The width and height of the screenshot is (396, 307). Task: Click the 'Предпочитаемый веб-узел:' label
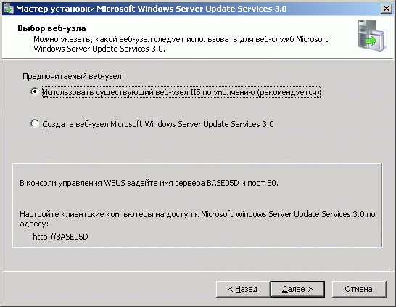tap(73, 76)
